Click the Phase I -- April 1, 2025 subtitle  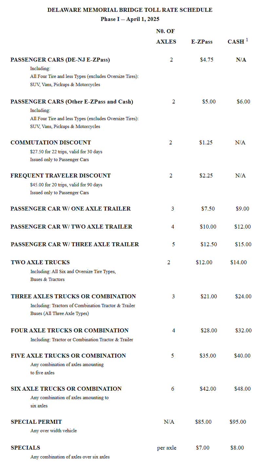(x=130, y=19)
